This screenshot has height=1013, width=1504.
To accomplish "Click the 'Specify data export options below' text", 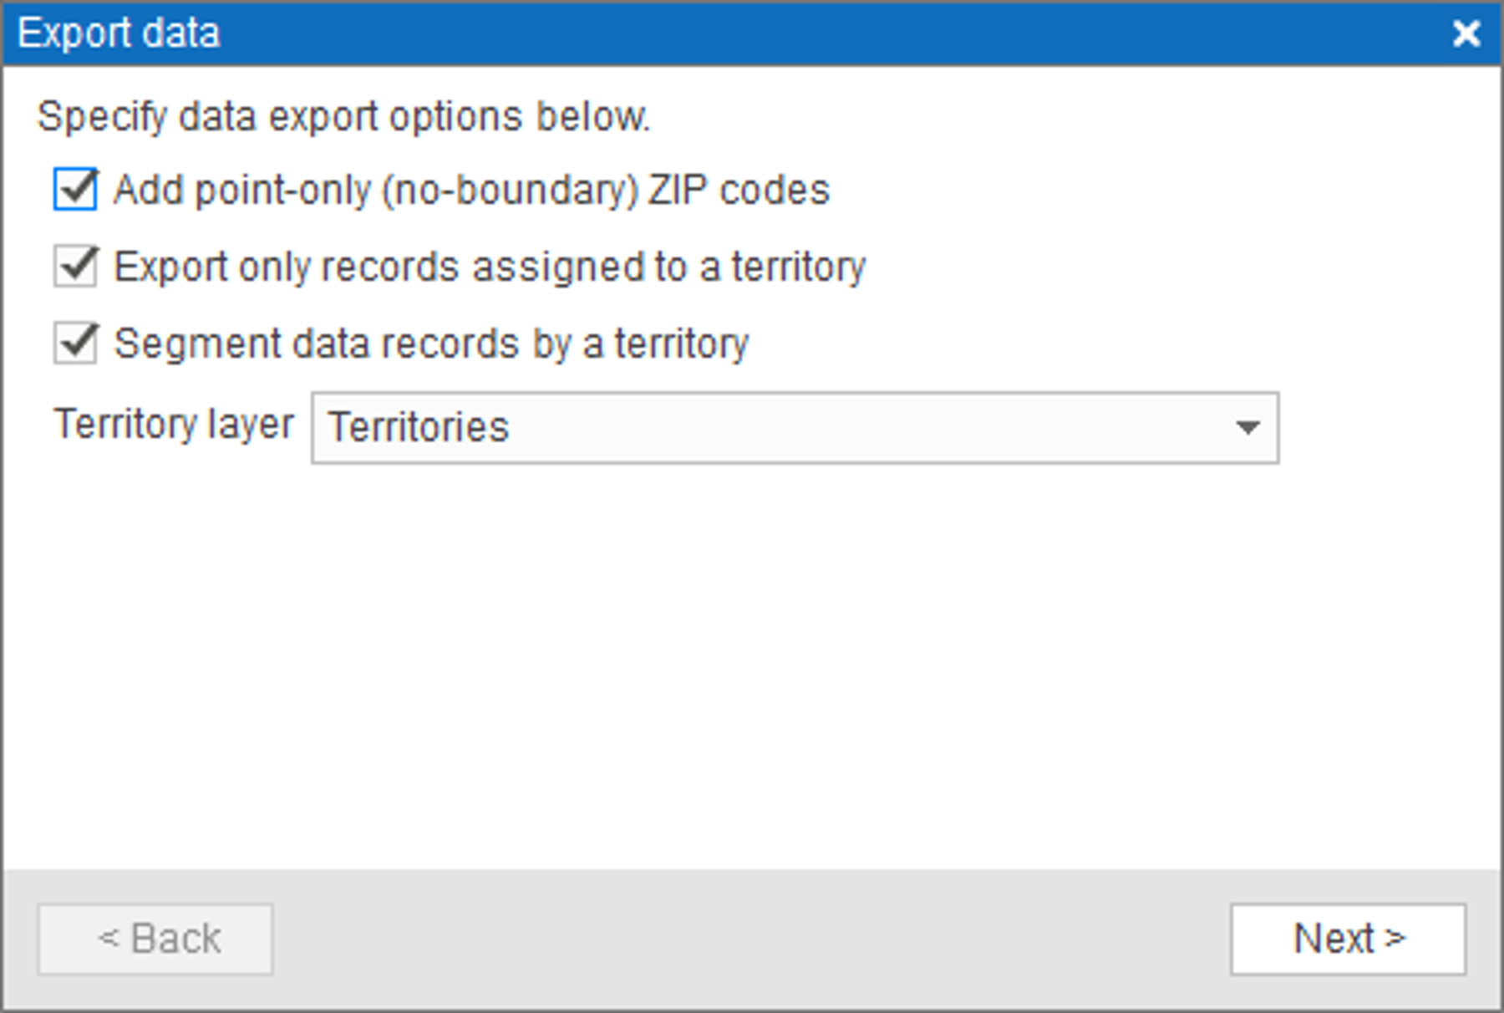I will [x=343, y=116].
